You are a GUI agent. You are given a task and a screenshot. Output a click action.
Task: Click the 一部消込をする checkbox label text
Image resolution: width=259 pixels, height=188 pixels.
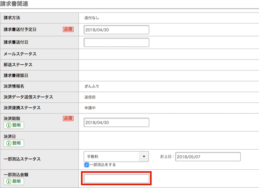103,165
